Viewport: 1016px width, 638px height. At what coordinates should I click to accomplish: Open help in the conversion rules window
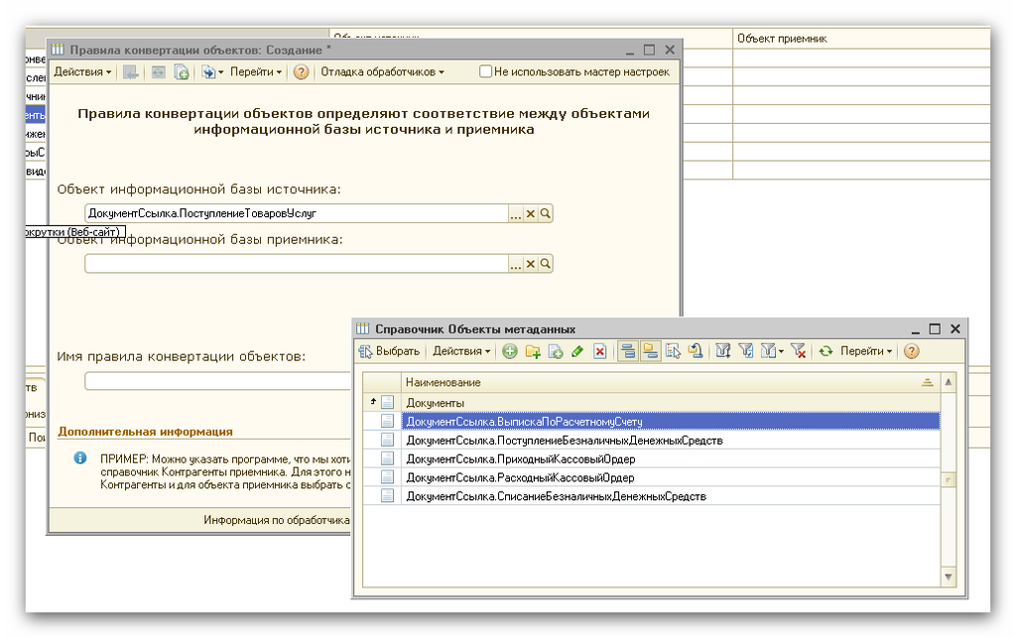click(x=301, y=71)
